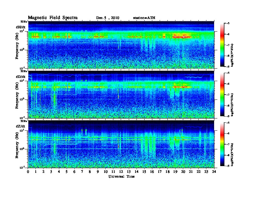
Task: Click the -8 tick on dD/dt color scale
Action: pos(228,106)
